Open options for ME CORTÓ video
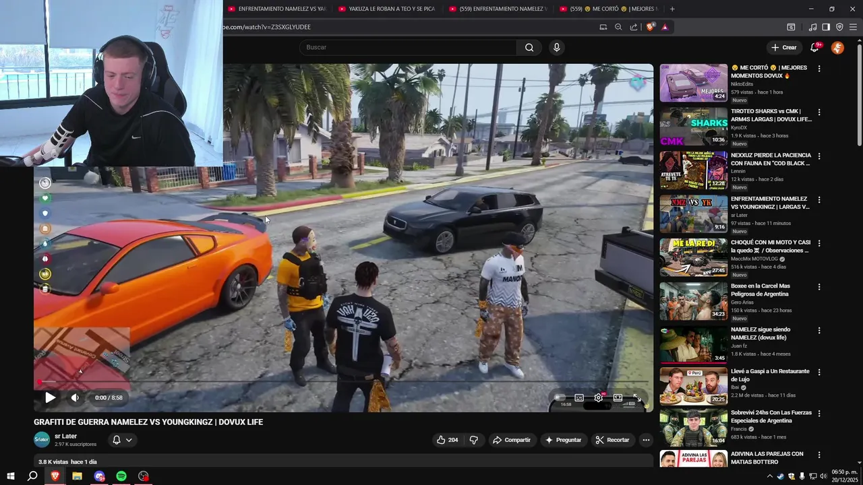The image size is (863, 485). [819, 69]
